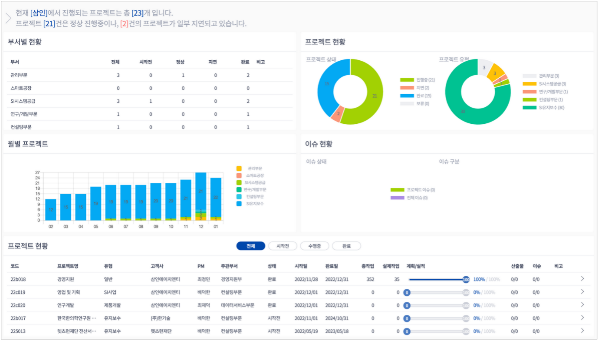
Task: Open details arrow for project 22b018
Action: [582, 279]
